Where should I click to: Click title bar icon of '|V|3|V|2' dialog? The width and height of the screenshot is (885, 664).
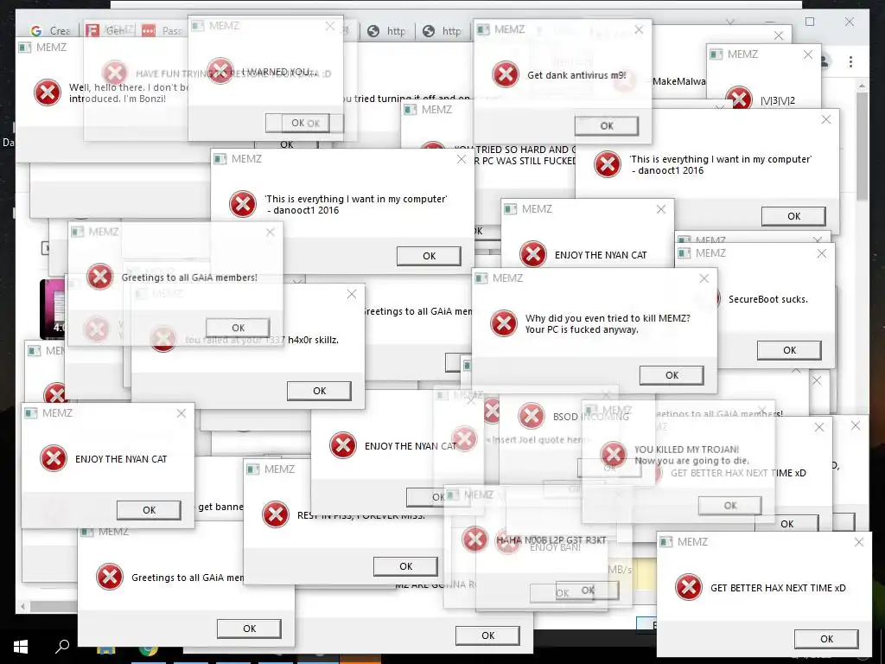click(716, 54)
